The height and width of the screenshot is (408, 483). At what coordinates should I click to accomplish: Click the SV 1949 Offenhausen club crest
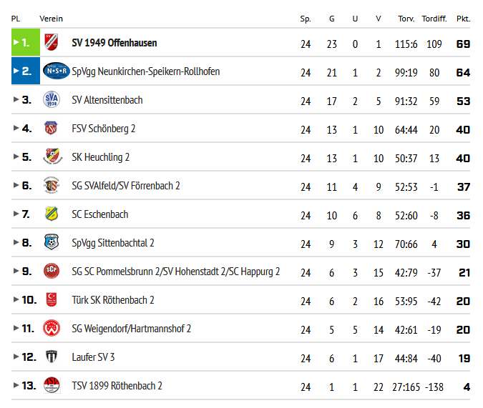tap(51, 43)
